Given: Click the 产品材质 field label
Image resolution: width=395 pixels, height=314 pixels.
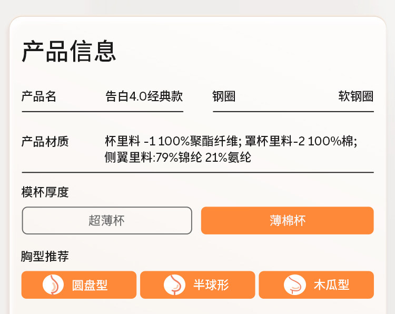Looking at the screenshot, I should 45,142.
